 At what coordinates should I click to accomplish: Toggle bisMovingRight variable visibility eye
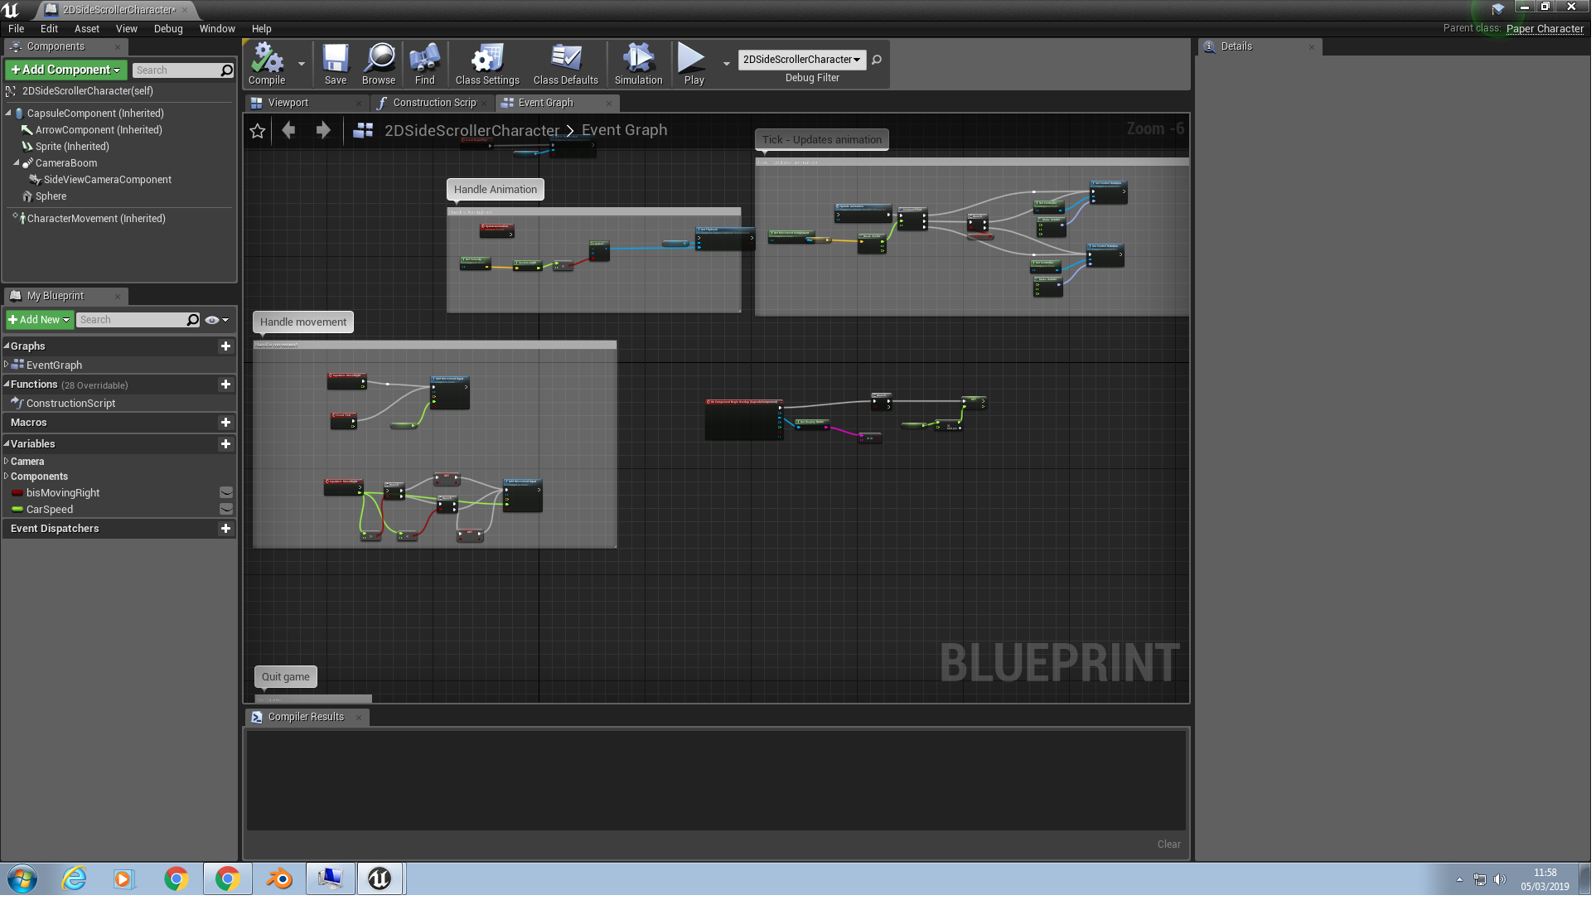tap(226, 494)
